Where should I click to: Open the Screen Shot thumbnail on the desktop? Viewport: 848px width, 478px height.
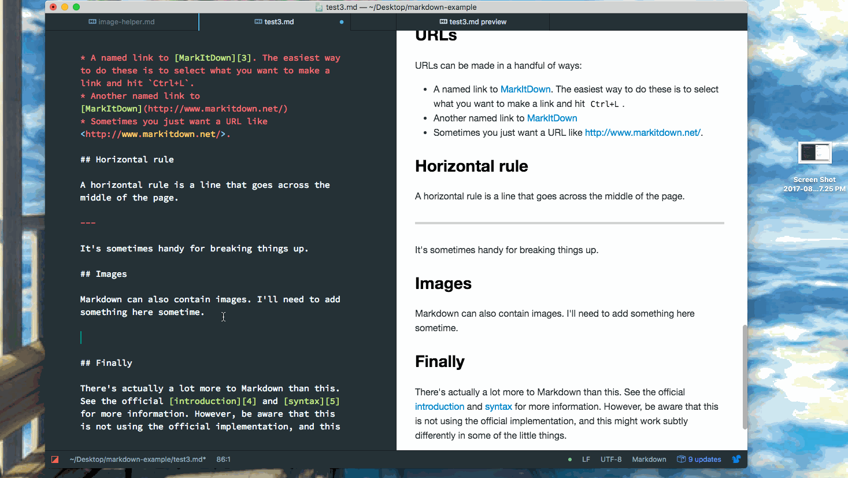(x=814, y=153)
